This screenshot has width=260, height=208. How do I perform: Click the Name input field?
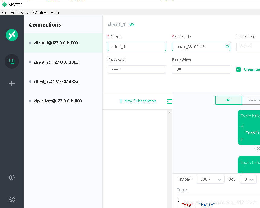(x=137, y=47)
